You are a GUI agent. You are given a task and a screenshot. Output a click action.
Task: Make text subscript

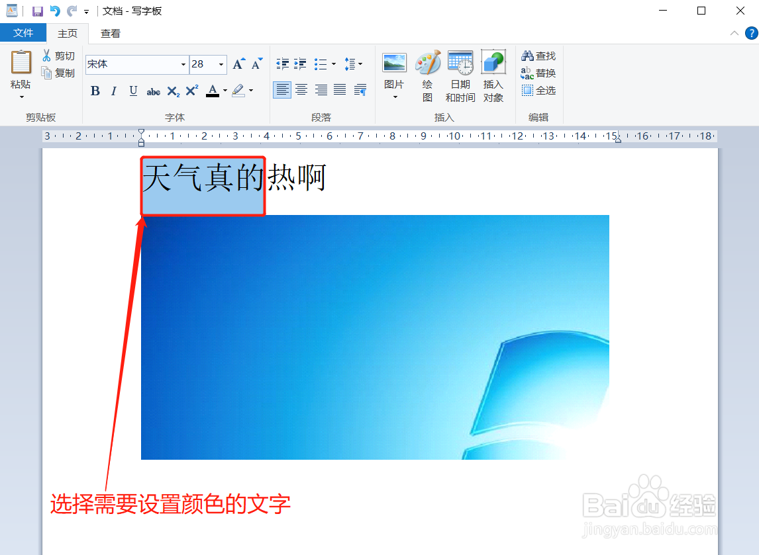[x=172, y=91]
